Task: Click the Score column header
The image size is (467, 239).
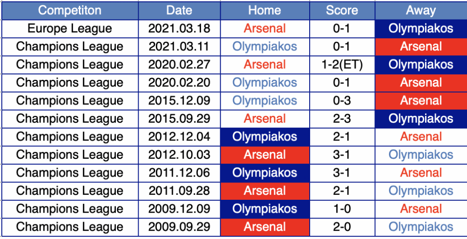Action: [342, 11]
